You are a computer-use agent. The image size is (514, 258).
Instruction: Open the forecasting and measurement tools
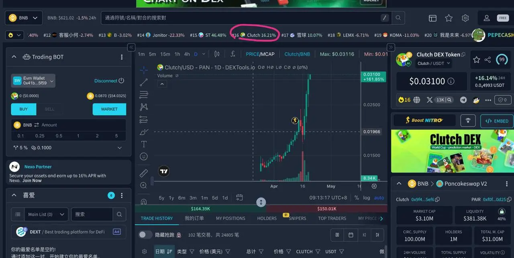[144, 119]
